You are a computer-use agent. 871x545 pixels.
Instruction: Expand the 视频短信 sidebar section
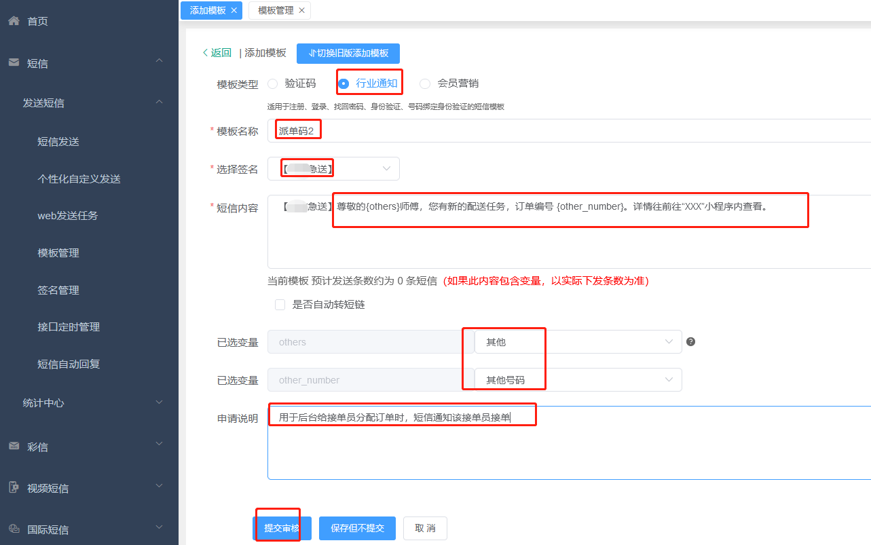tap(160, 486)
